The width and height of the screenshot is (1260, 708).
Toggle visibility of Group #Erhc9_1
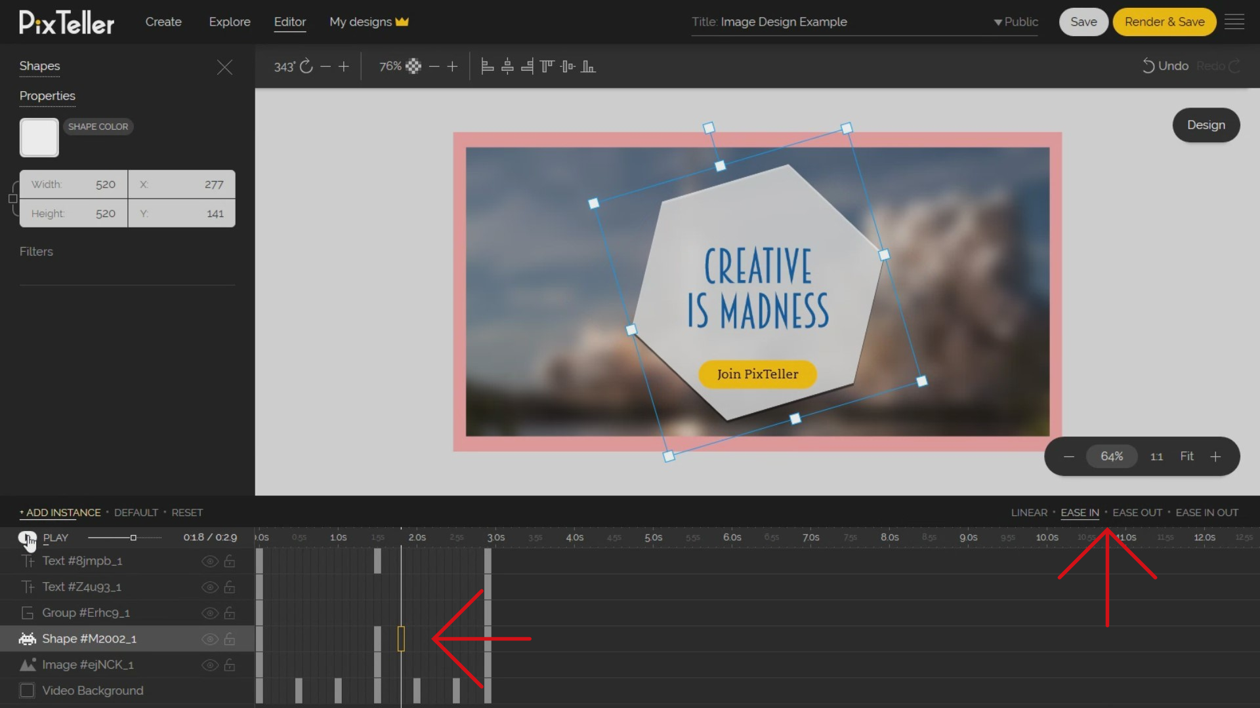pyautogui.click(x=210, y=613)
